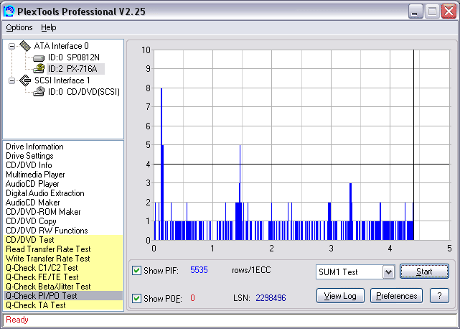The height and width of the screenshot is (329, 460).
Task: Click the View Log button
Action: tap(340, 296)
